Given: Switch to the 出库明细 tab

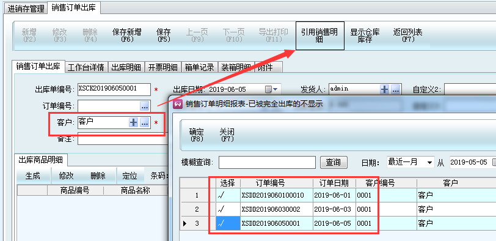Looking at the screenshot, I should [126, 67].
